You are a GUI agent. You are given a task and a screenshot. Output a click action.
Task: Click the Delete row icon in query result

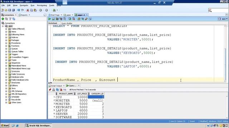click(x=61, y=90)
